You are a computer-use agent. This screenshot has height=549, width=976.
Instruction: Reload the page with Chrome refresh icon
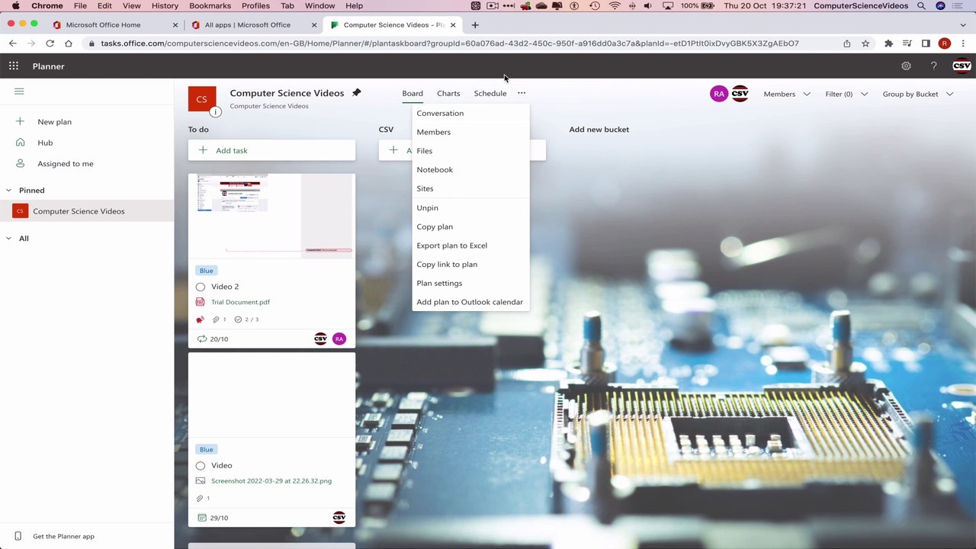[50, 43]
